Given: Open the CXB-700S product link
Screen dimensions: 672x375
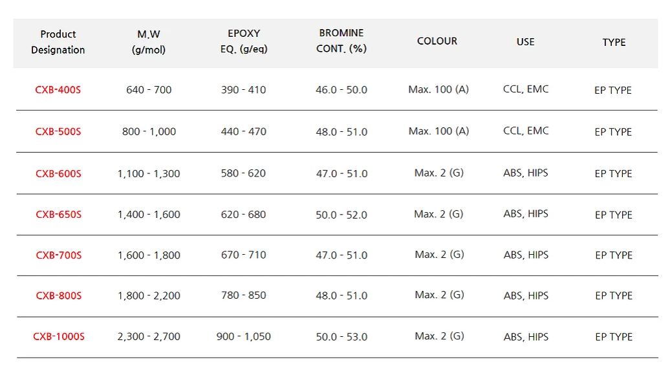Looking at the screenshot, I should click(59, 255).
